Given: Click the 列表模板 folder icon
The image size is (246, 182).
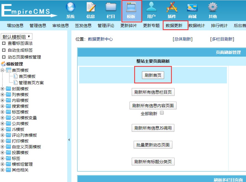Looking at the screenshot, I should point(9,95).
